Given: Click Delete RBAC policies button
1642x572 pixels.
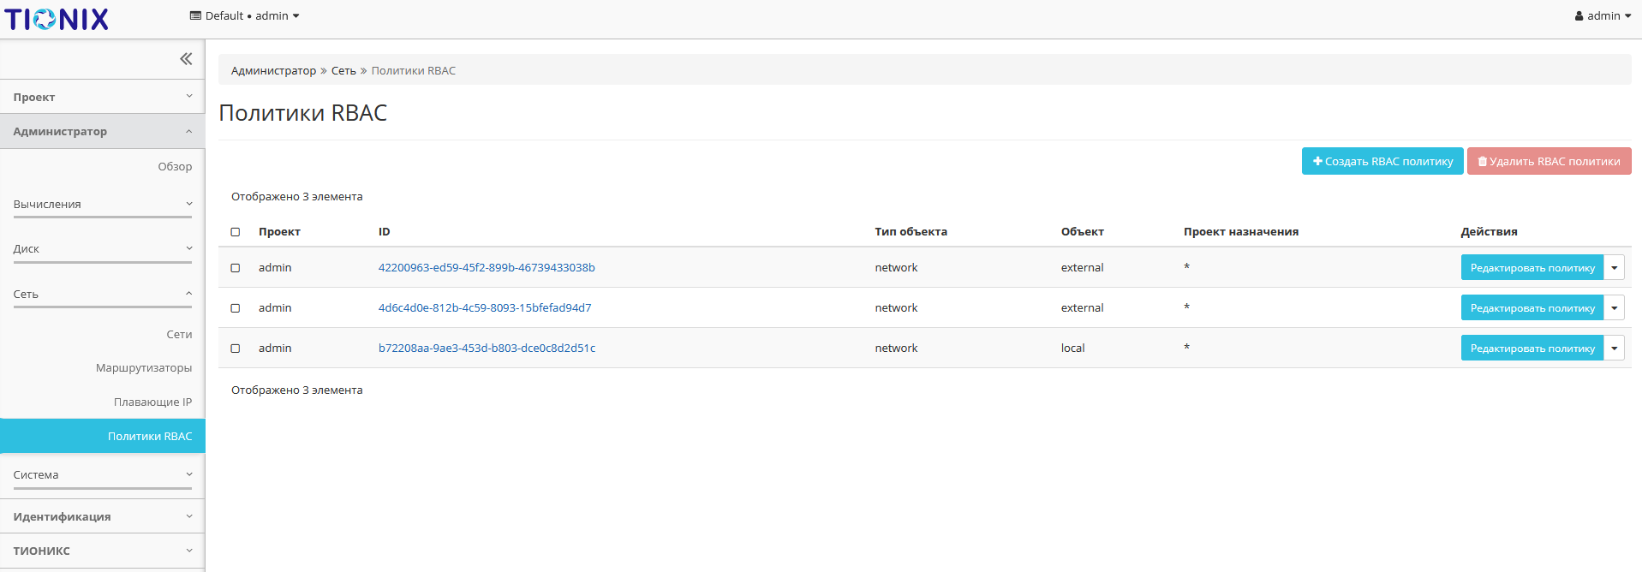Looking at the screenshot, I should 1549,161.
